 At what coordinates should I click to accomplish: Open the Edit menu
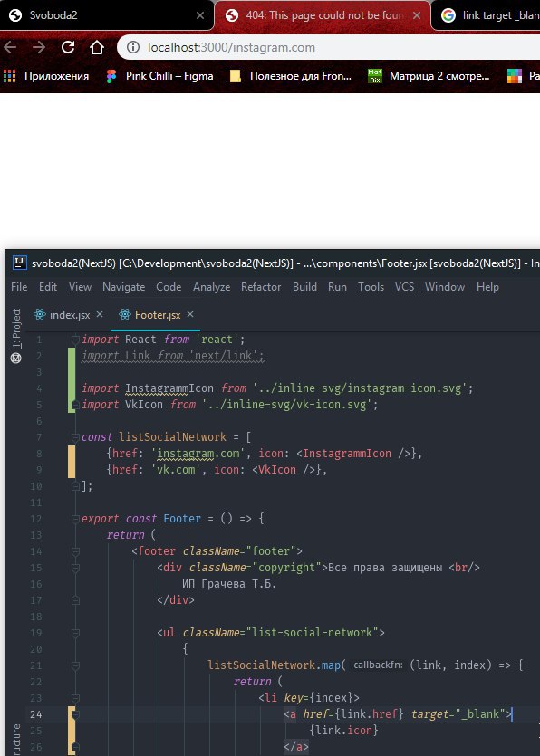pos(48,287)
